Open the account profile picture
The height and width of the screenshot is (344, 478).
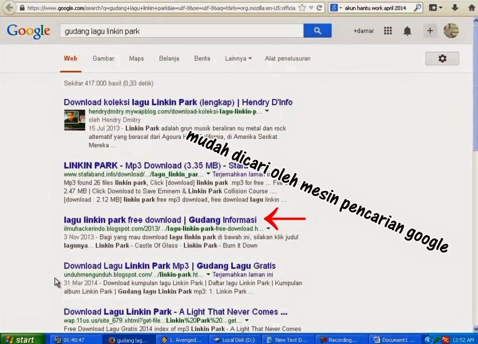[x=451, y=30]
